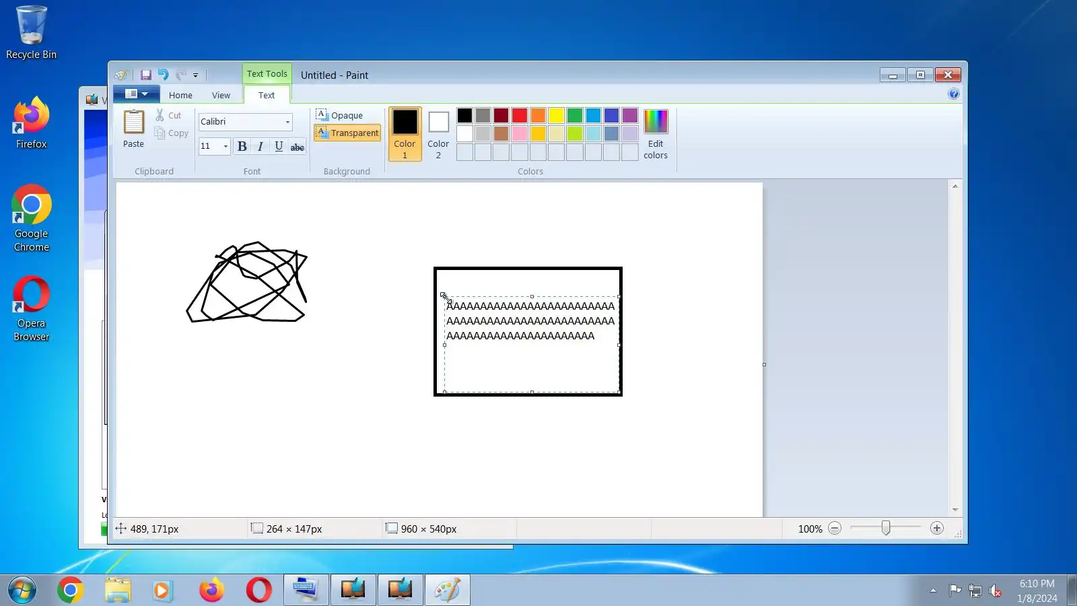
Task: Undo the last action
Action: point(163,75)
